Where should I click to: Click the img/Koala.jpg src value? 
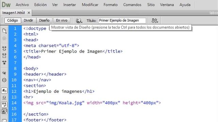pos(65,103)
